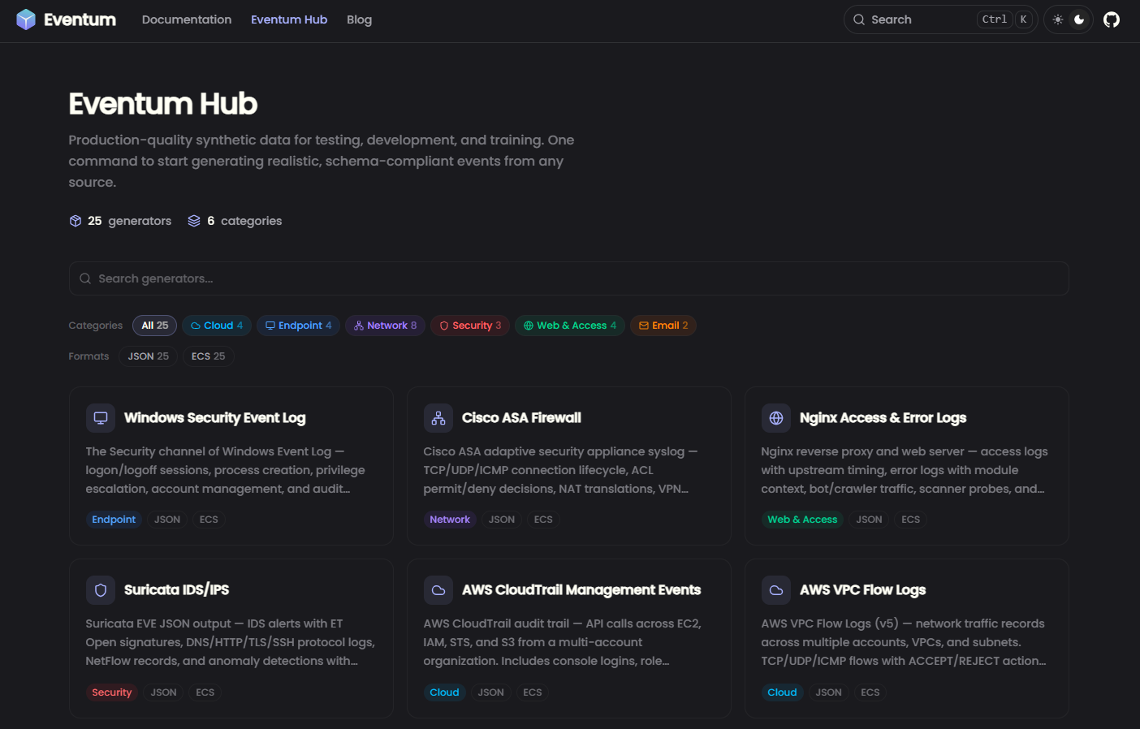Click the shield icon on Suricata IDS/IPS card
The height and width of the screenshot is (729, 1140).
100,590
